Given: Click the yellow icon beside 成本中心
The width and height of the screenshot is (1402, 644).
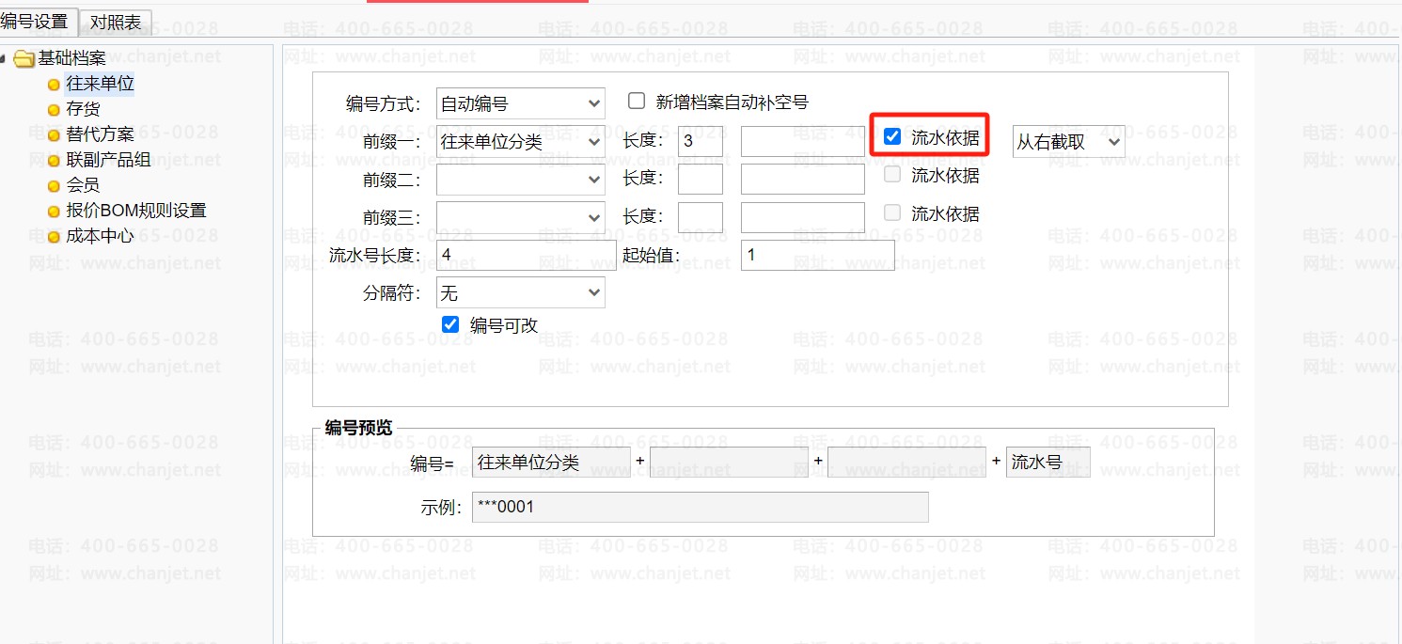Looking at the screenshot, I should tap(54, 237).
